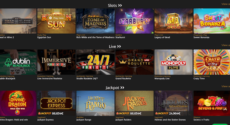230x125 pixels.
Task: Click View all link for Jackpot
Action: coord(226,86)
